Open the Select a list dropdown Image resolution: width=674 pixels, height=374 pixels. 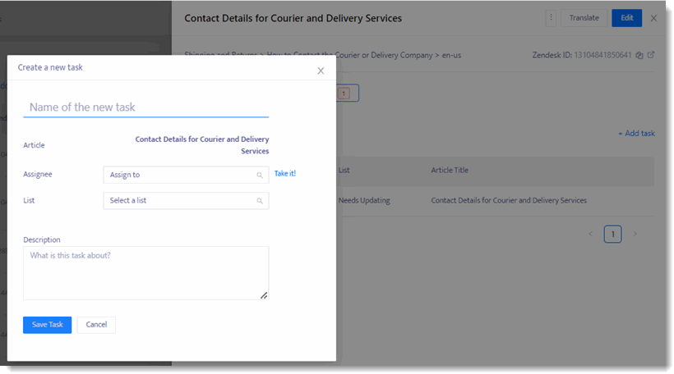[186, 201]
